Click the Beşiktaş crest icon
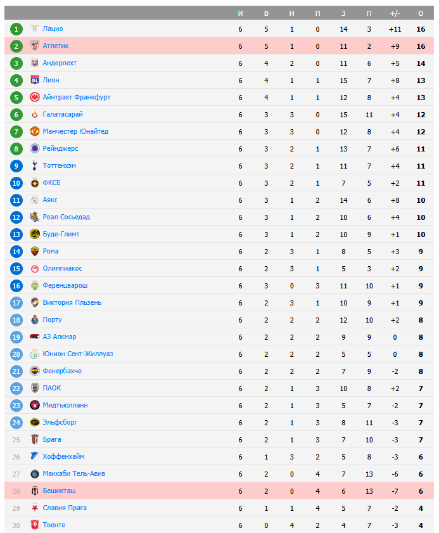Image resolution: width=439 pixels, height=533 pixels. click(35, 491)
